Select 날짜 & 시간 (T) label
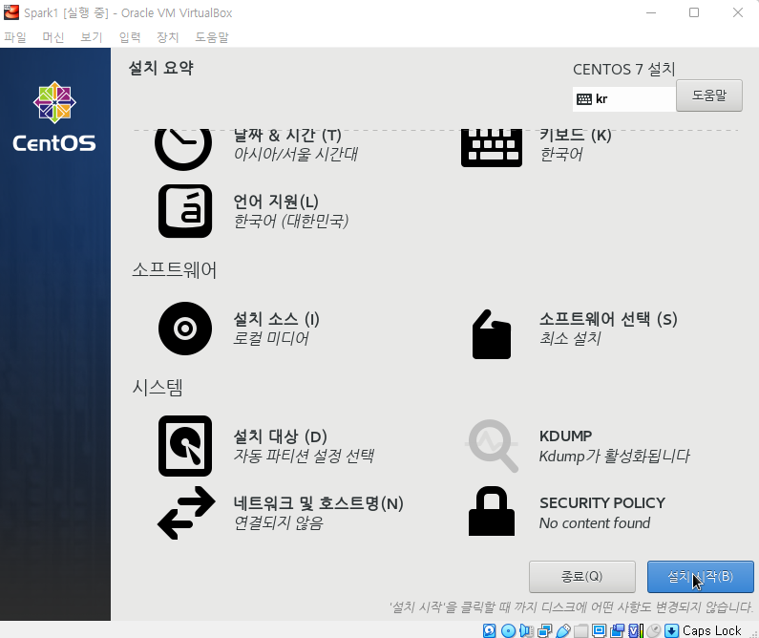This screenshot has width=759, height=638. click(x=287, y=136)
